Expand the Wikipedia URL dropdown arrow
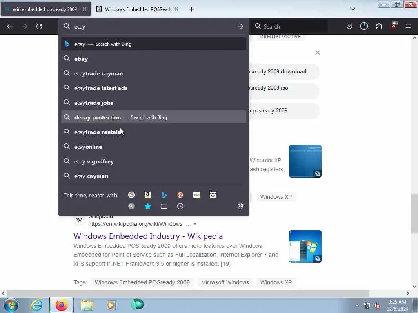Screen dimensions: 418x313 click(195, 224)
